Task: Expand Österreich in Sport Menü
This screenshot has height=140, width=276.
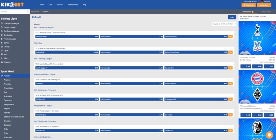Action: (x=8, y=100)
